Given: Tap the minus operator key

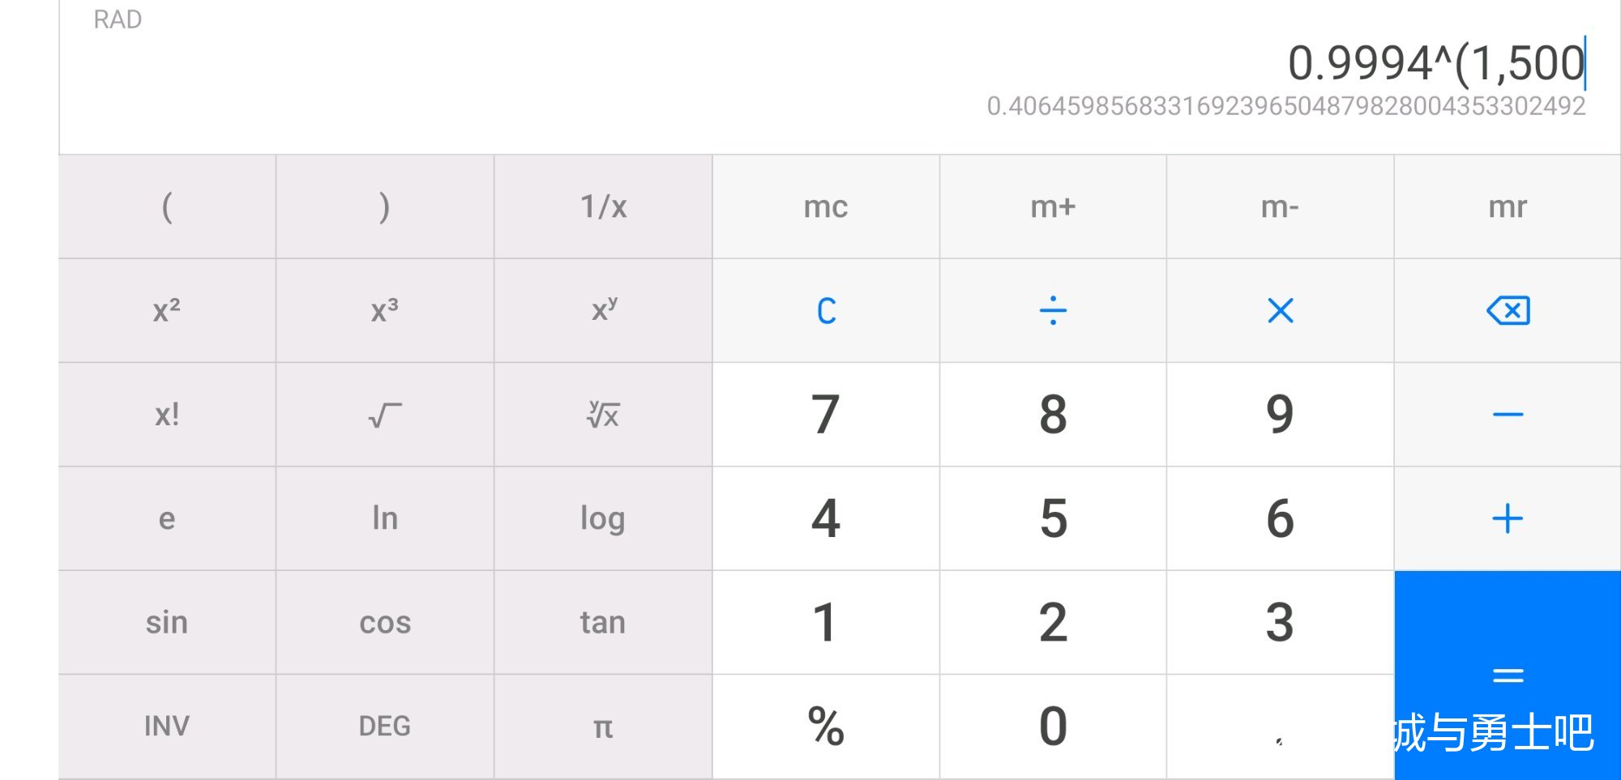Looking at the screenshot, I should [1508, 414].
